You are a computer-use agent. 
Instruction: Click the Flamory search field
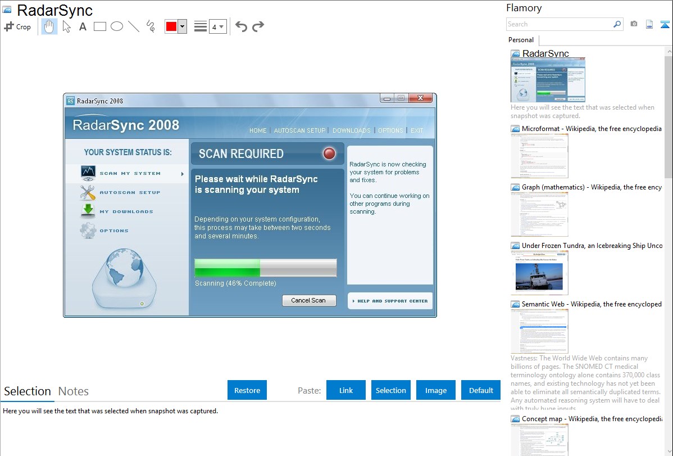click(x=560, y=24)
